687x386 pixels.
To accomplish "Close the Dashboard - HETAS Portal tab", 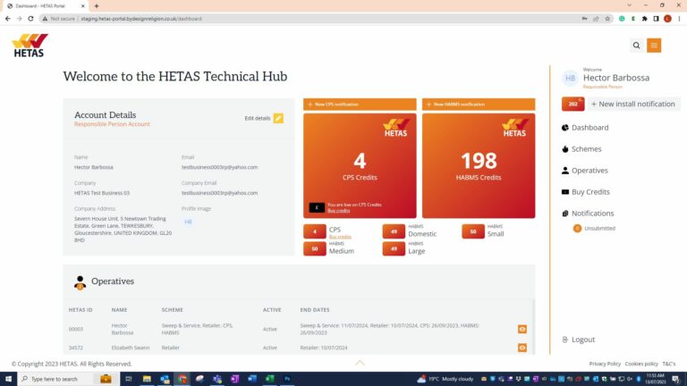I will pyautogui.click(x=83, y=6).
